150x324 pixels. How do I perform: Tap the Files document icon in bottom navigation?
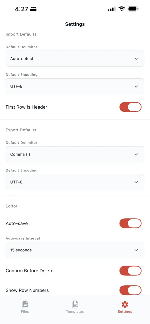click(25, 304)
